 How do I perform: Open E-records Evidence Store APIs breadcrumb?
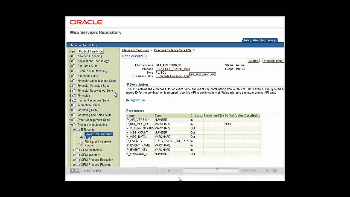point(173,50)
